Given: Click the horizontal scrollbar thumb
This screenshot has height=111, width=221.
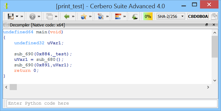Looking at the screenshot, I should pyautogui.click(x=13, y=87).
